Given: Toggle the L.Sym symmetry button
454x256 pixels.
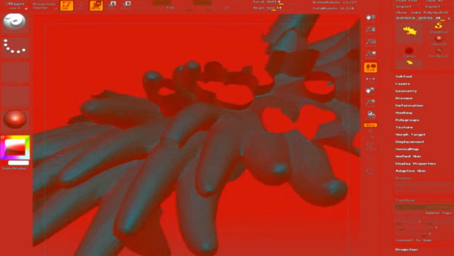Looking at the screenshot, I should click(370, 79).
